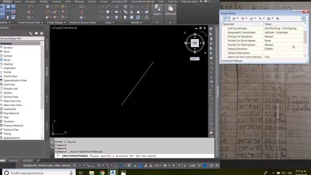Expand the Create Design panel dropdown
Screen dimensions: 311x175
click(65, 23)
